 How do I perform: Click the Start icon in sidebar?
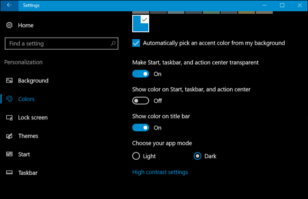(x=9, y=154)
